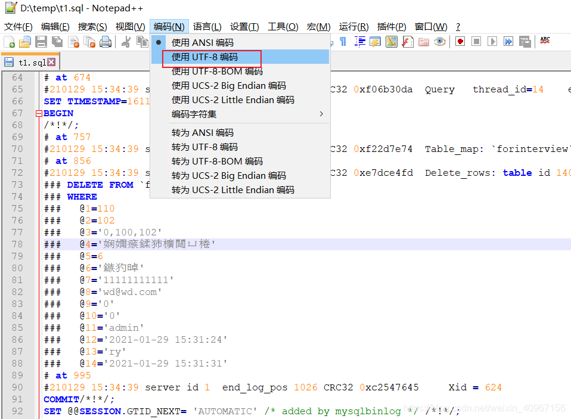Click the Save All toolbar icon
571x419 pixels.
57,42
